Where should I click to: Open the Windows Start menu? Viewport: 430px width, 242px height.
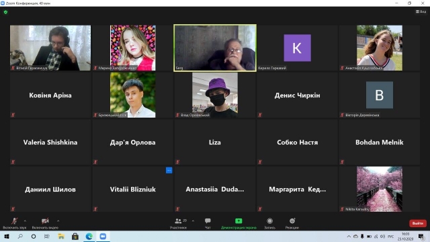pos(7,236)
